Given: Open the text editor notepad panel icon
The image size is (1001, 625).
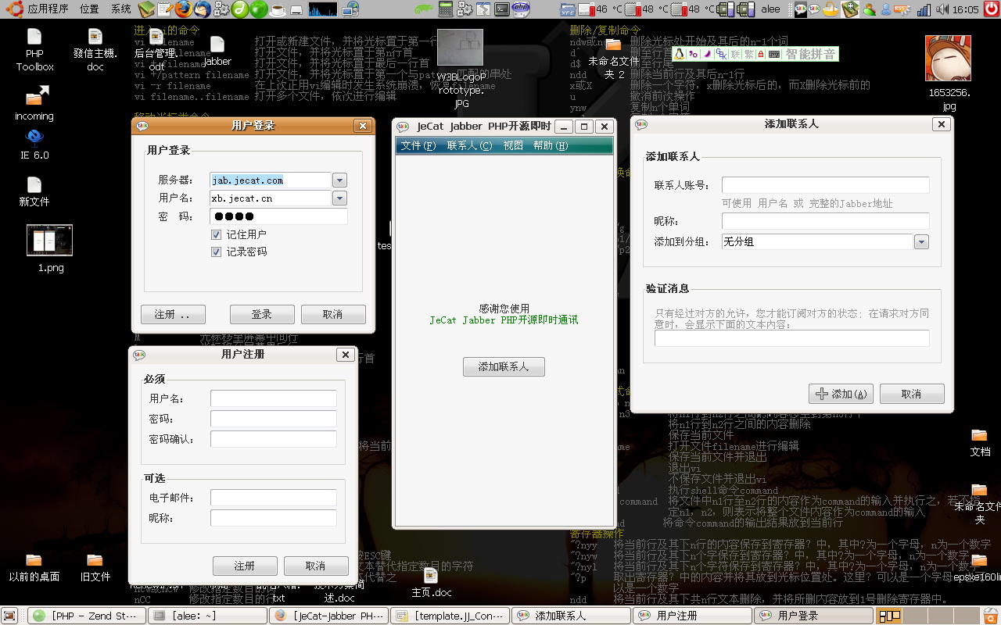Looking at the screenshot, I should point(166,9).
